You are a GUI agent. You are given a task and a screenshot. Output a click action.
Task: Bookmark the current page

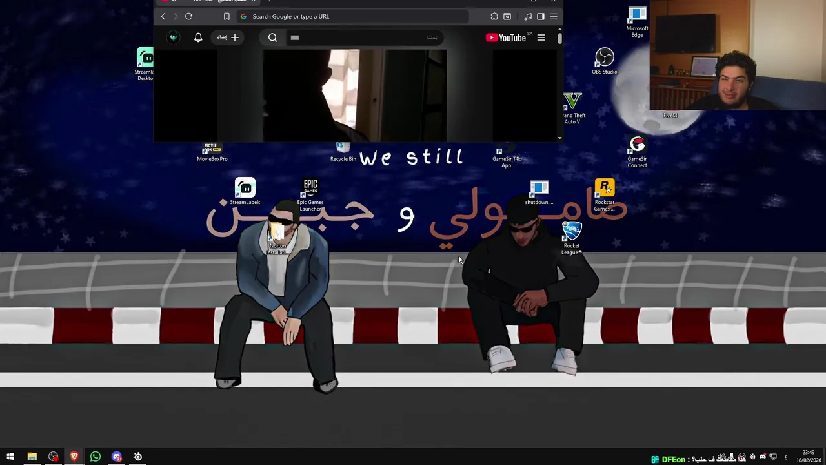[227, 16]
